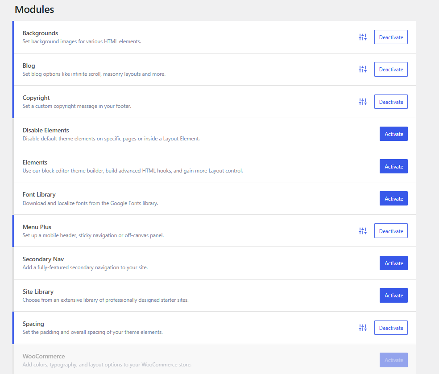Open settings icon for Blog module
Image resolution: width=439 pixels, height=374 pixels.
(362, 70)
